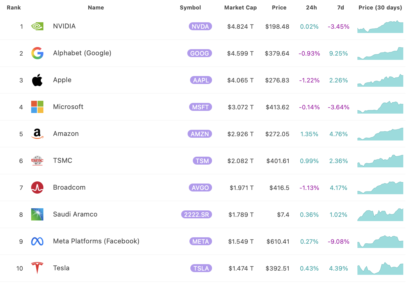Open the Amazon company link
This screenshot has width=410, height=284.
66,134
